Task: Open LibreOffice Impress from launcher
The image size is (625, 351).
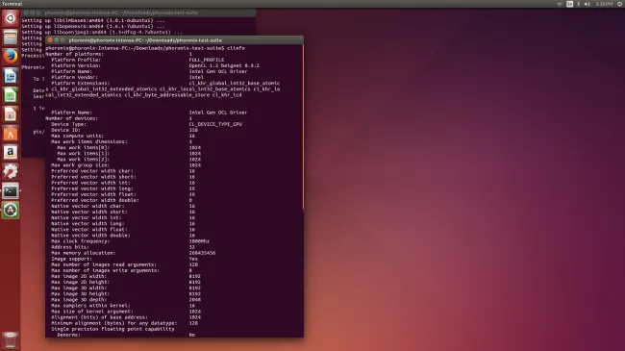Action: 11,114
